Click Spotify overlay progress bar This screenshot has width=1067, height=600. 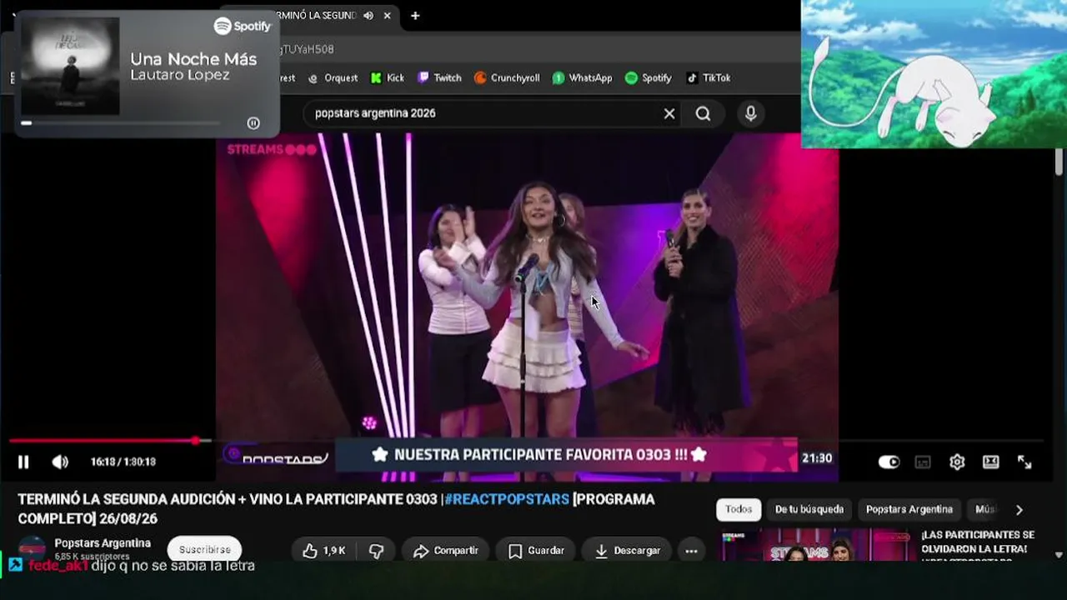pos(123,123)
